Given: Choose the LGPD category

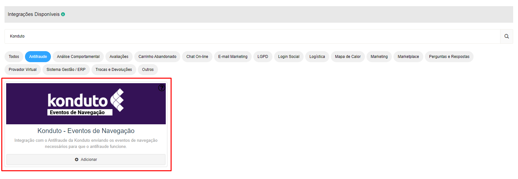Looking at the screenshot, I should (x=263, y=57).
